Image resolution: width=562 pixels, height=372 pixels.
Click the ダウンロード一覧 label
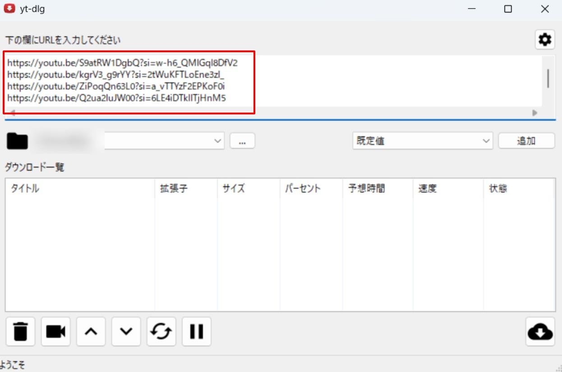pyautogui.click(x=35, y=168)
